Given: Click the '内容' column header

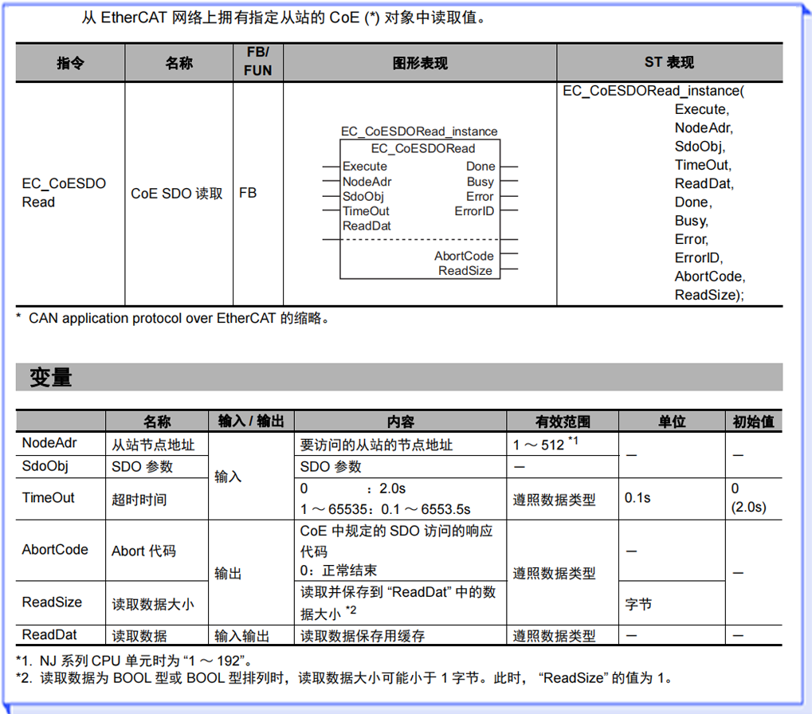Looking at the screenshot, I should point(400,422).
